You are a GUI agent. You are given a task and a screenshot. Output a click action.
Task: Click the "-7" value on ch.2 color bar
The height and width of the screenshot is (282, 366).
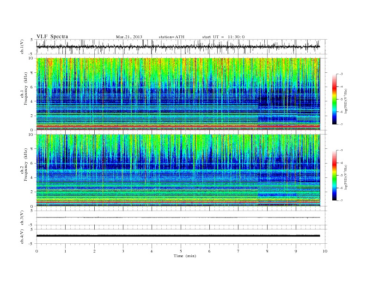pyautogui.click(x=341, y=200)
